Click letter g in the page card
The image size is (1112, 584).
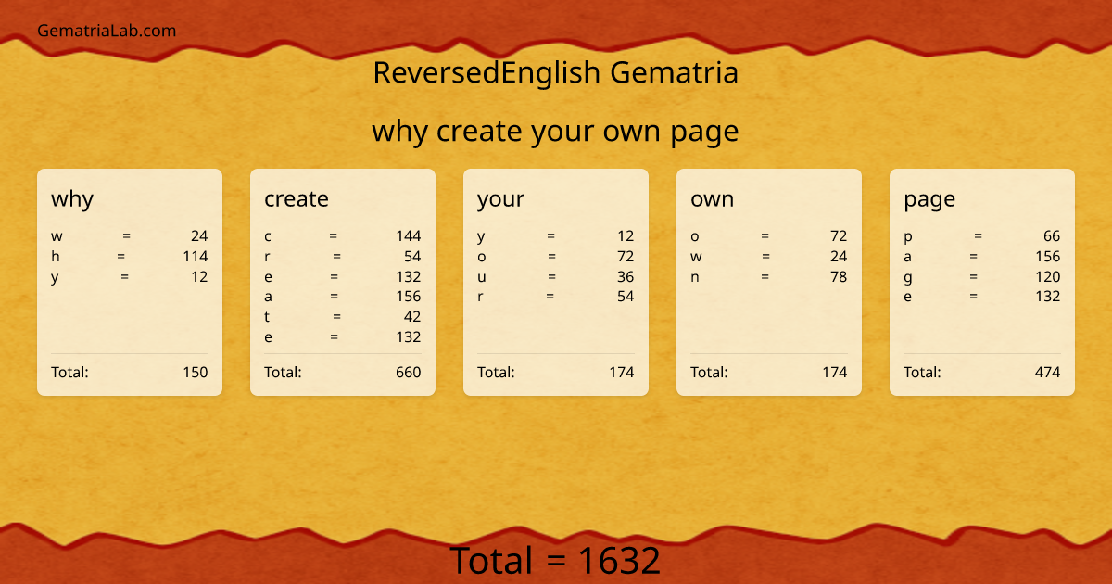tap(908, 277)
